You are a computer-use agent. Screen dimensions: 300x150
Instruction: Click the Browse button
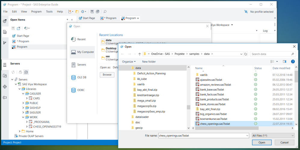click(x=107, y=75)
